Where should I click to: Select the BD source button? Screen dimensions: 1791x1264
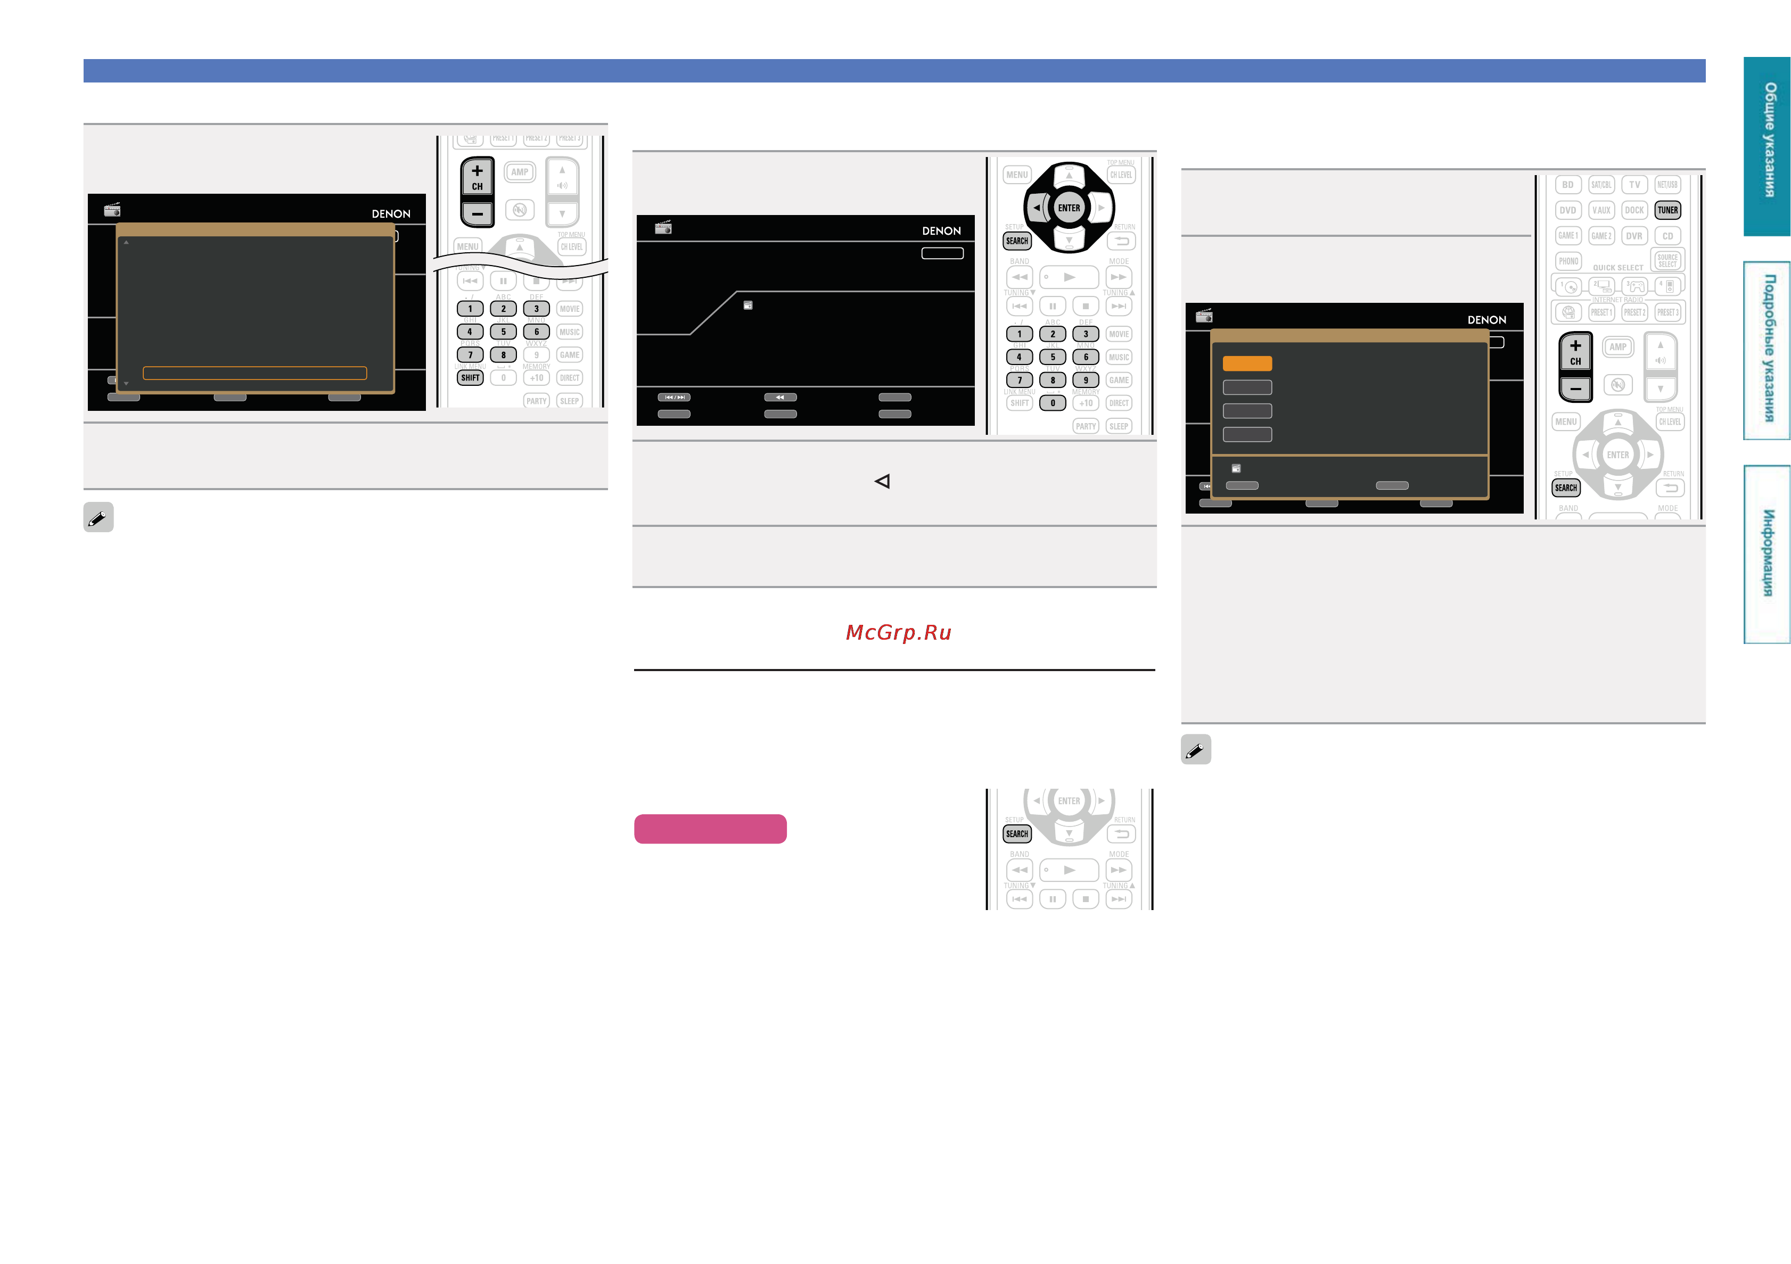1567,185
